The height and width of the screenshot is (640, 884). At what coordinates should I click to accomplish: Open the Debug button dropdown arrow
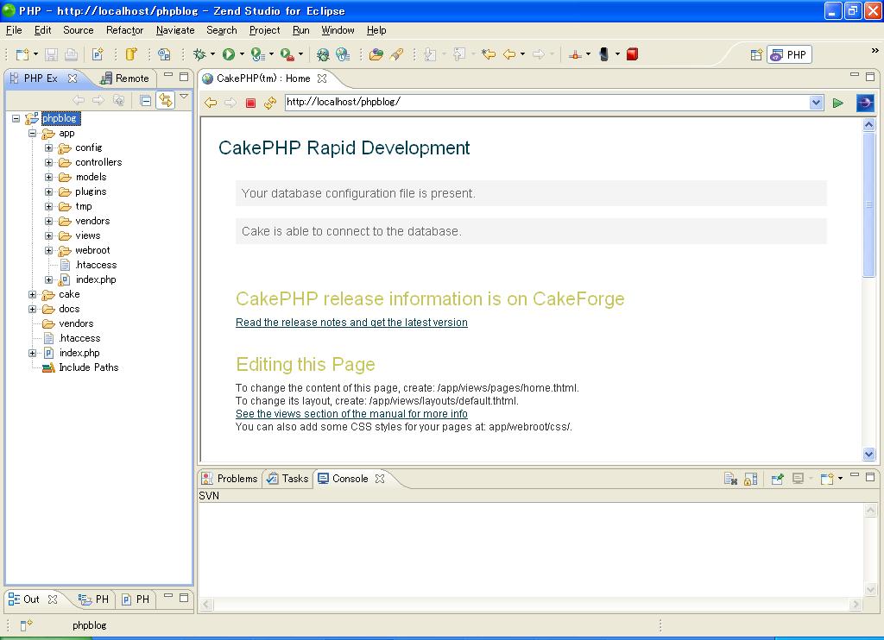(212, 54)
